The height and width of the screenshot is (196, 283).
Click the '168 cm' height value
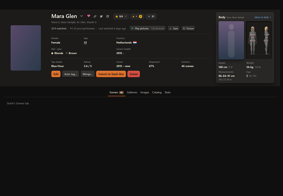pos(223,67)
